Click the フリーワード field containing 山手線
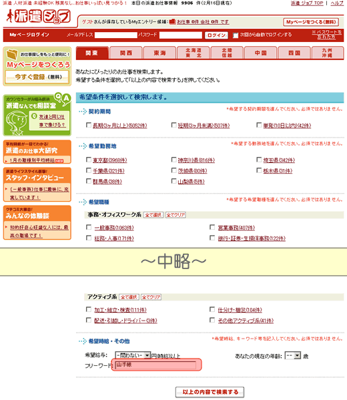Viewport: 347px width, 400px height. tap(155, 365)
